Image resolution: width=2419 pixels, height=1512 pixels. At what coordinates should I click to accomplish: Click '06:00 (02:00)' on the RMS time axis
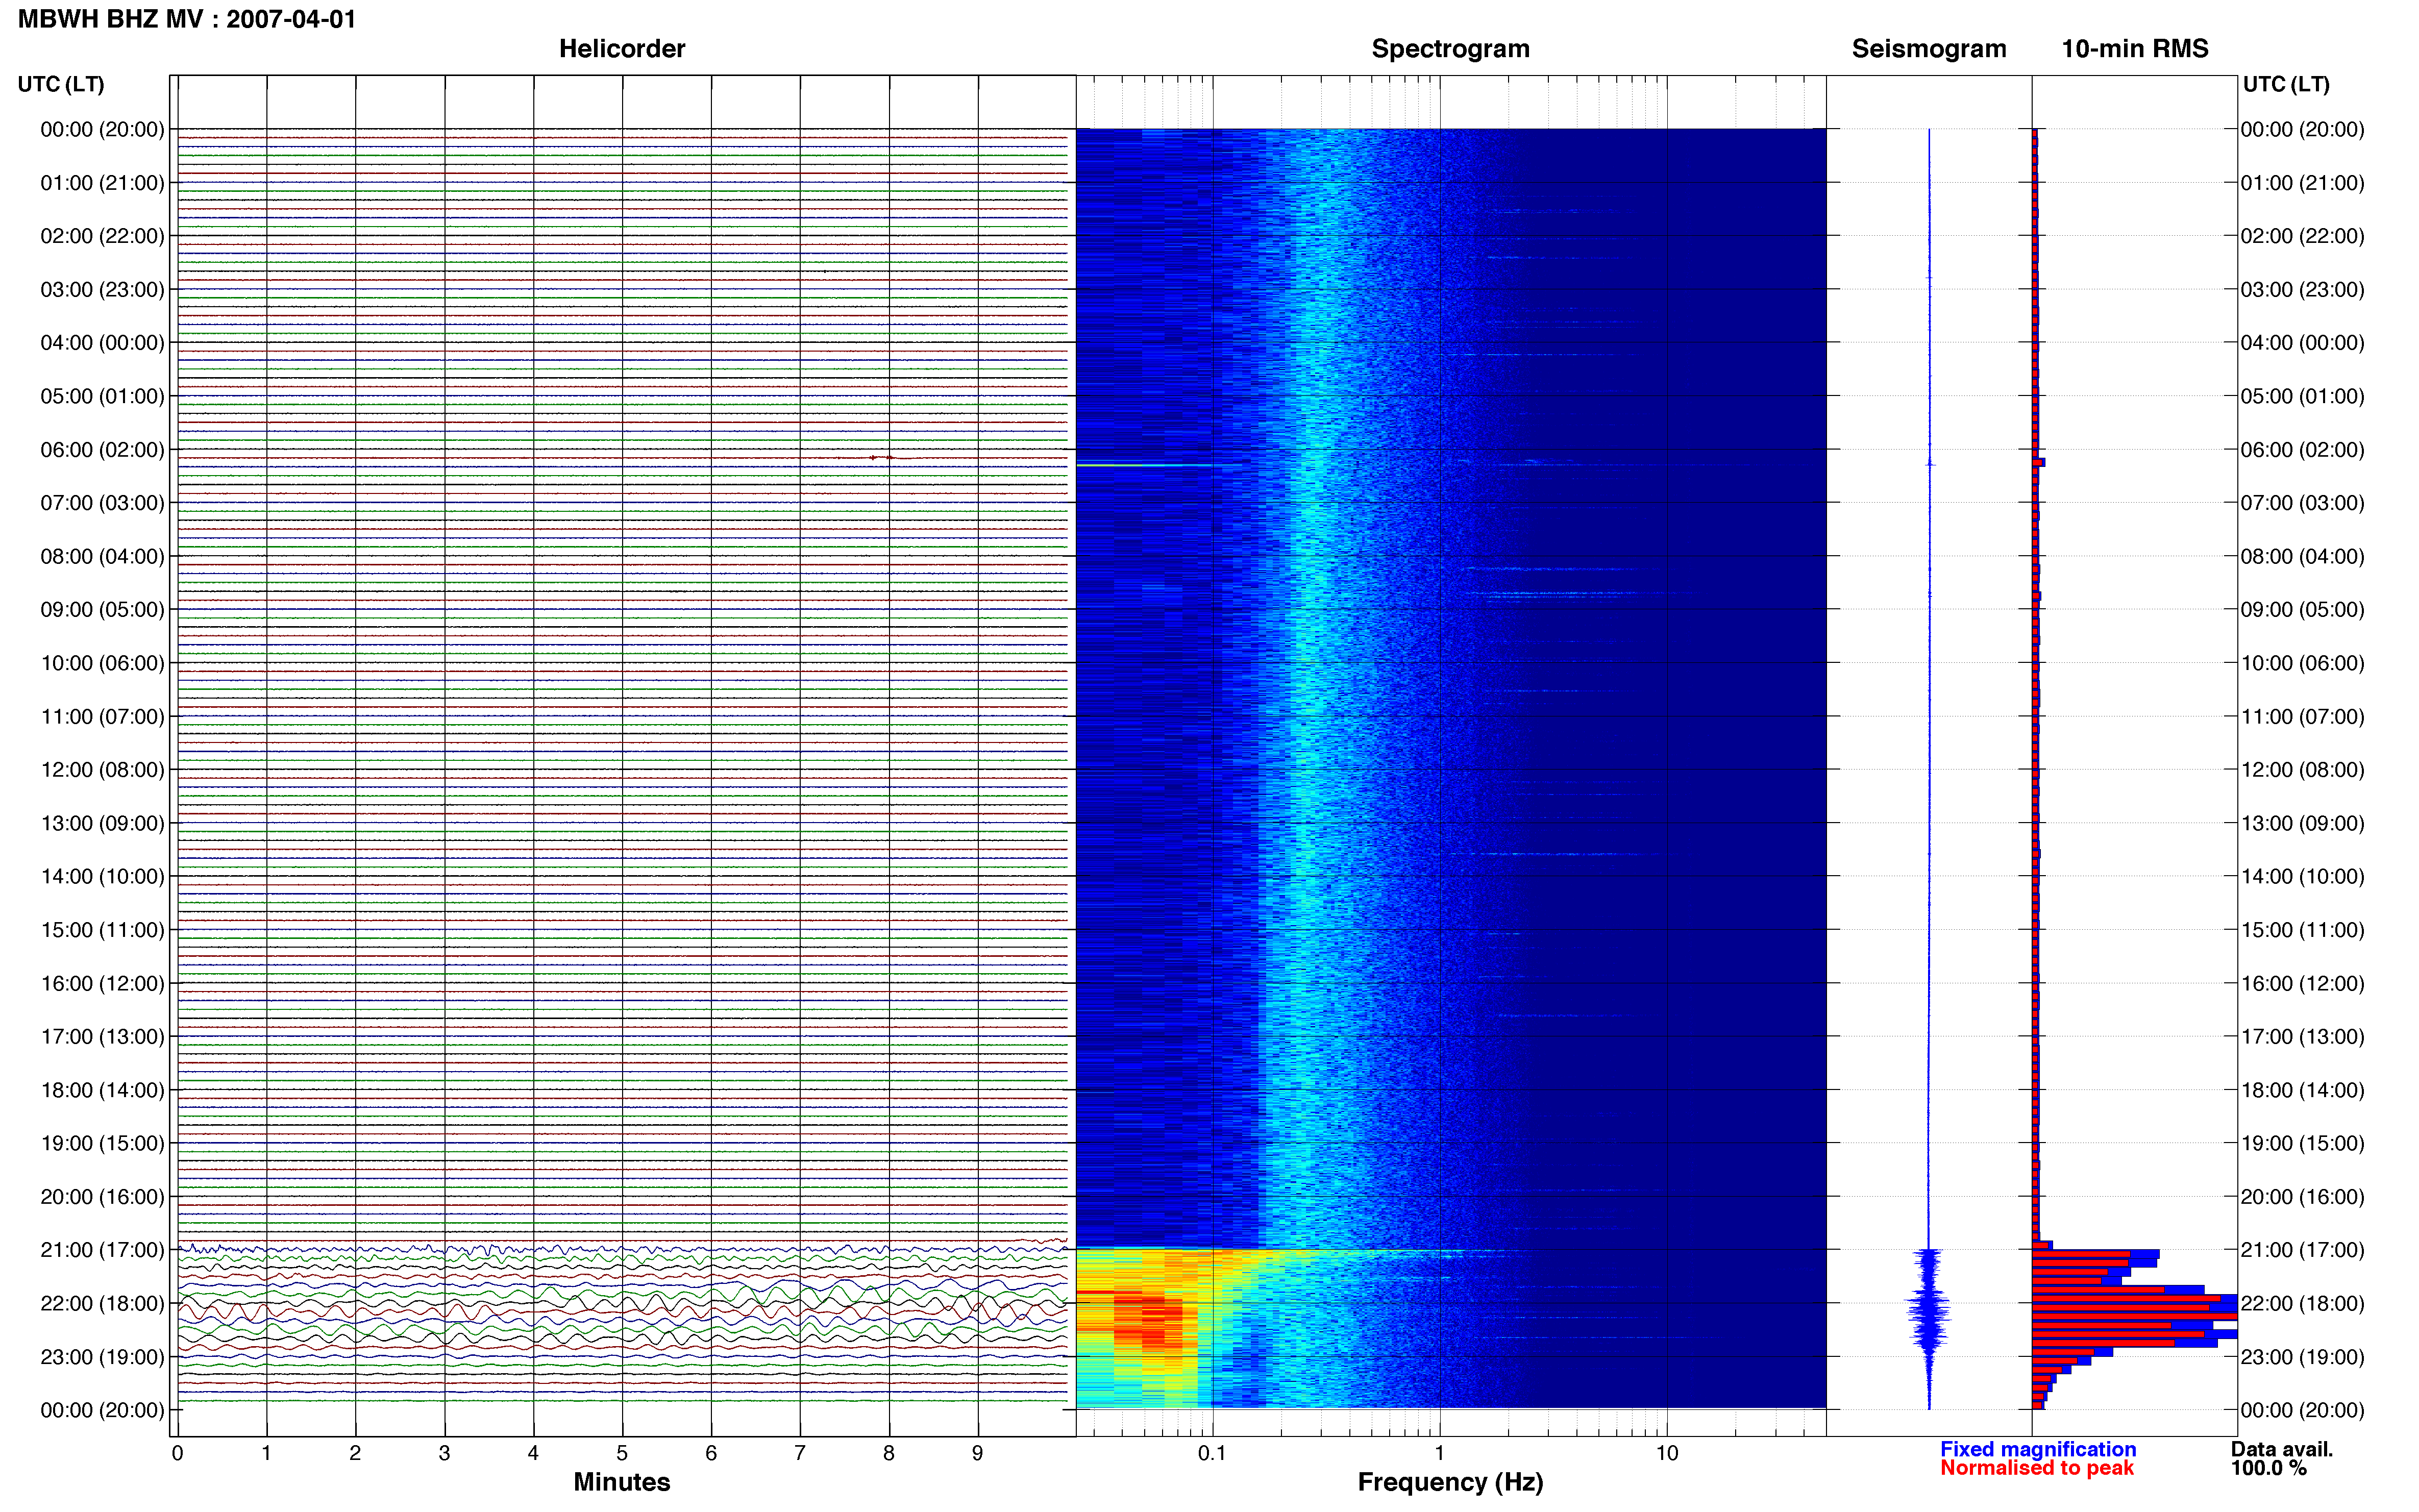(x=2303, y=450)
